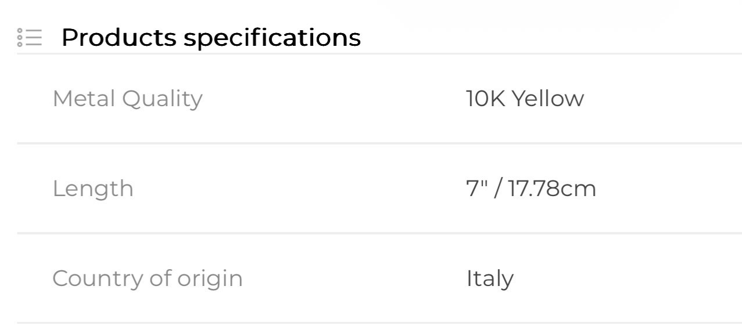Click the divider below Country of origin row
742x333 pixels.
point(379,323)
